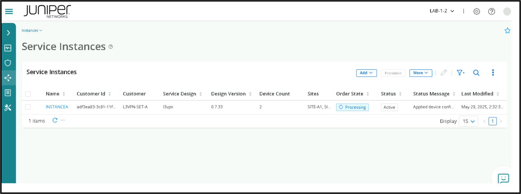The height and width of the screenshot is (194, 521).
Task: Favorite this page with the star
Action: click(x=507, y=31)
